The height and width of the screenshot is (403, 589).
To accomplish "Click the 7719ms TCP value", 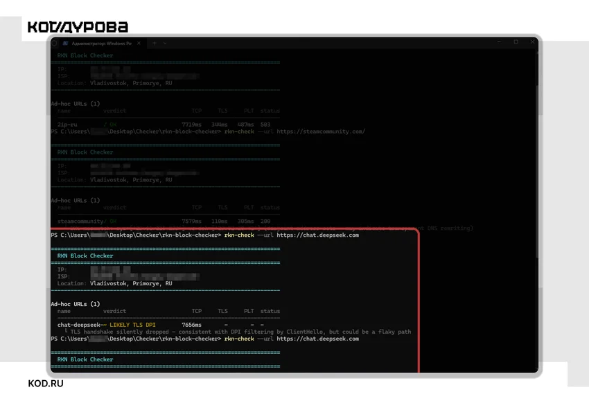I will point(191,124).
